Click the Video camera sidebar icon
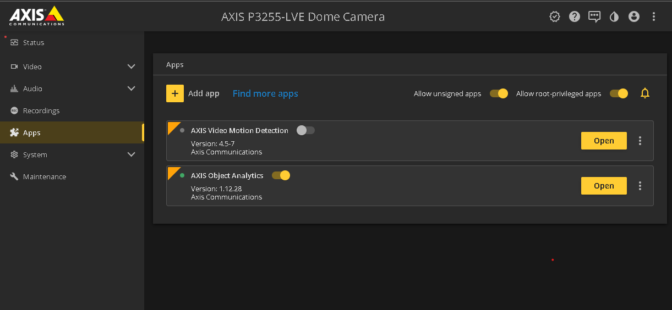 [14, 67]
